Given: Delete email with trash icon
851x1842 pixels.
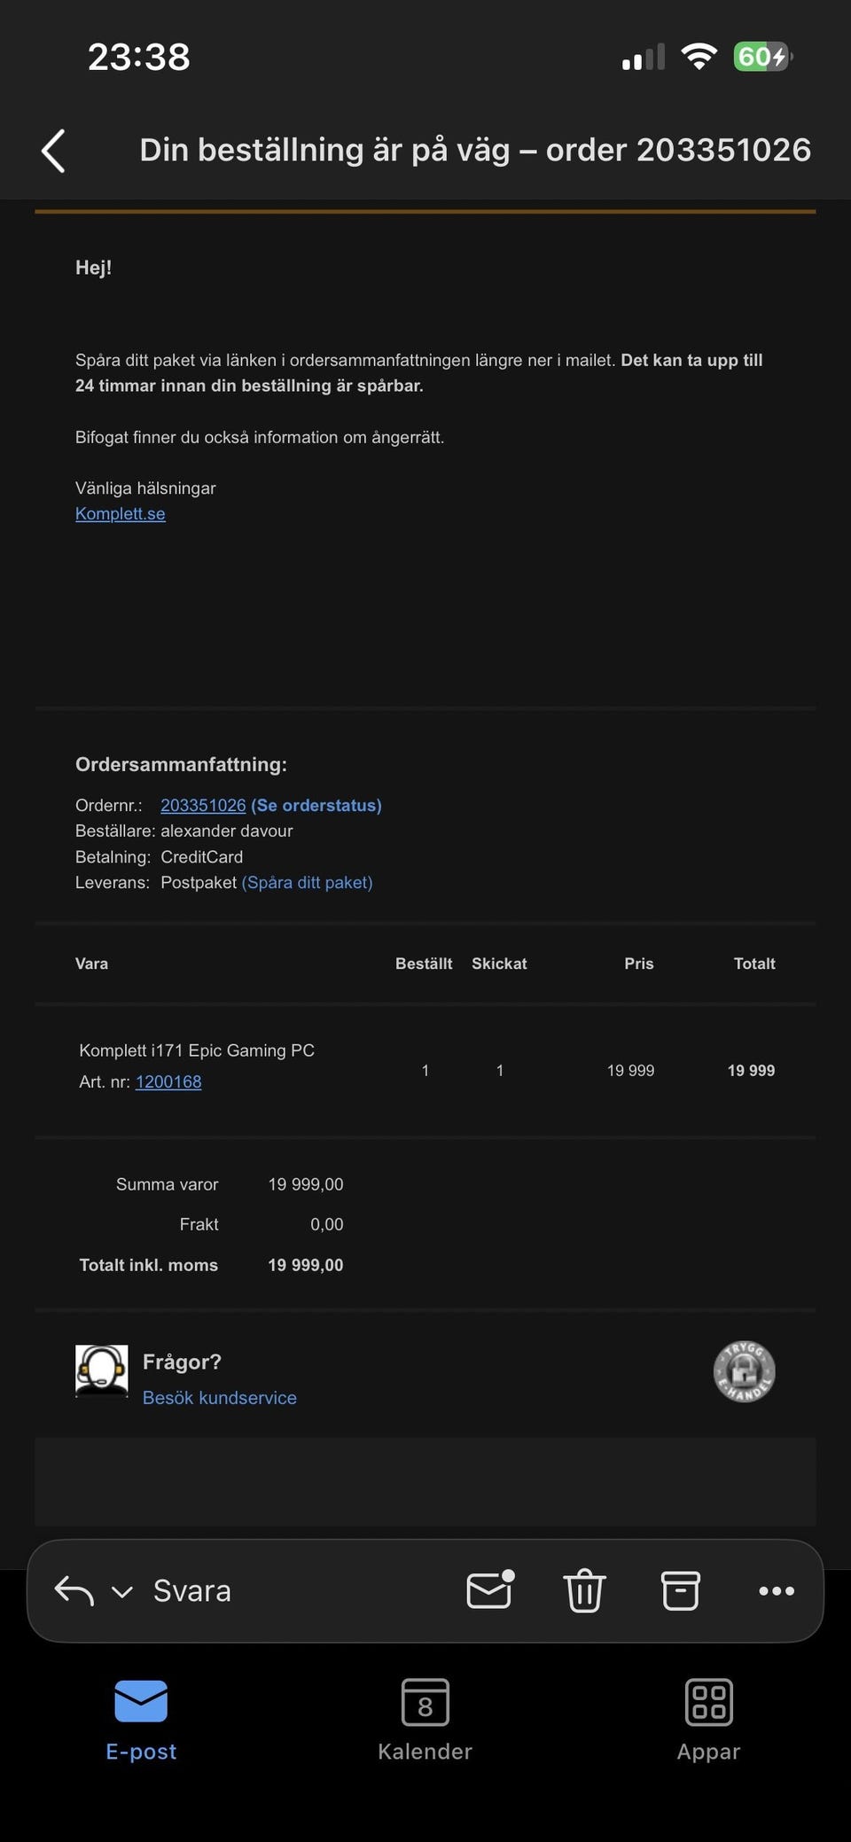Looking at the screenshot, I should pyautogui.click(x=585, y=1590).
